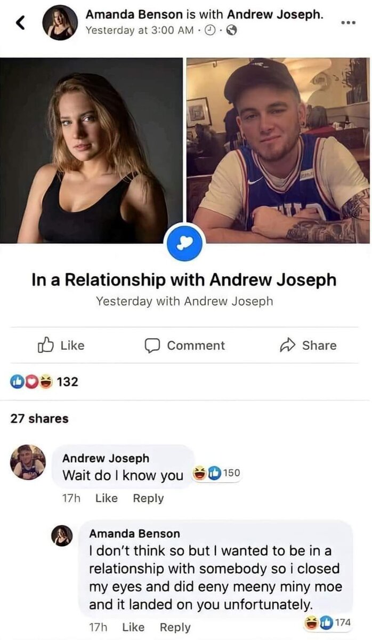The image size is (372, 640).
Task: Like the relationship post
Action: 61,346
